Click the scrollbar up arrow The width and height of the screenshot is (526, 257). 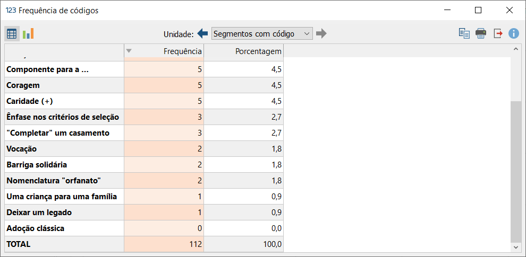coord(515,49)
